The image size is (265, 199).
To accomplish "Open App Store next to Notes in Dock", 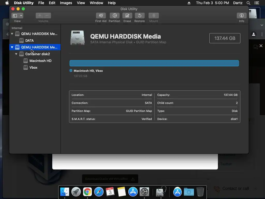I will pos(133,192).
